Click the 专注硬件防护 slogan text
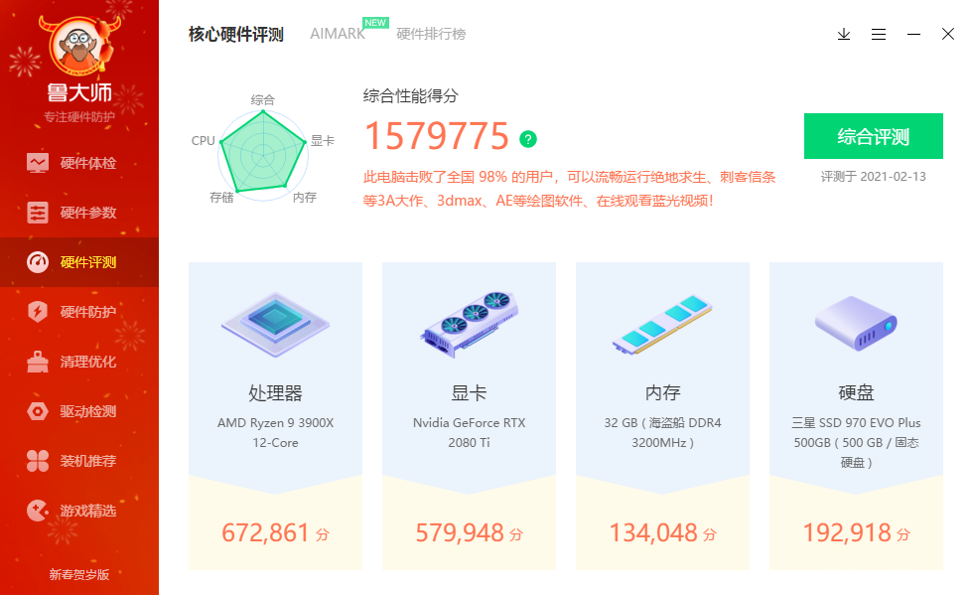 coord(79,116)
